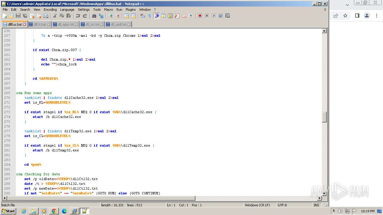
Task: Switch to the dllCrt.bat tab
Action: pos(40,24)
